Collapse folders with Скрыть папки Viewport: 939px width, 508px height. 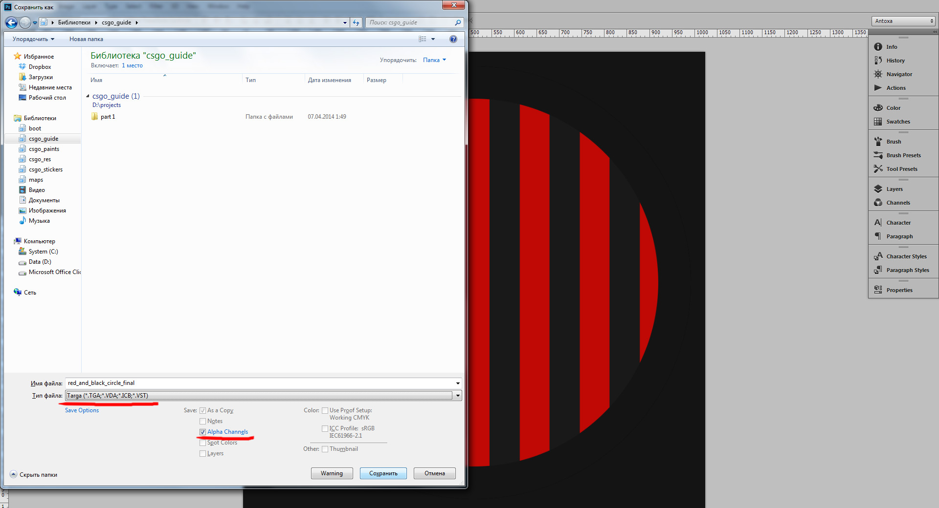[x=34, y=475]
